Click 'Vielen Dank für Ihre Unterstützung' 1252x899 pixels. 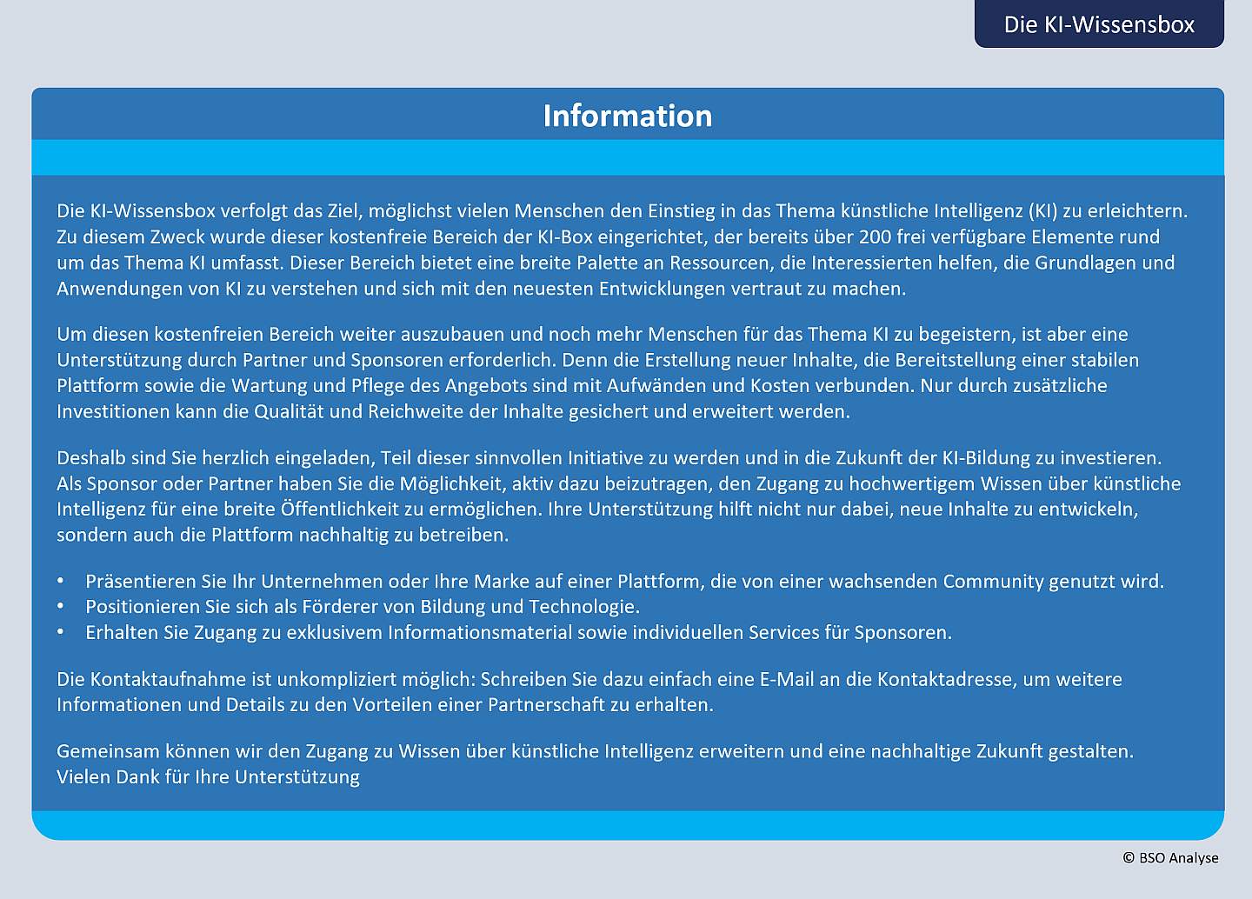point(209,777)
